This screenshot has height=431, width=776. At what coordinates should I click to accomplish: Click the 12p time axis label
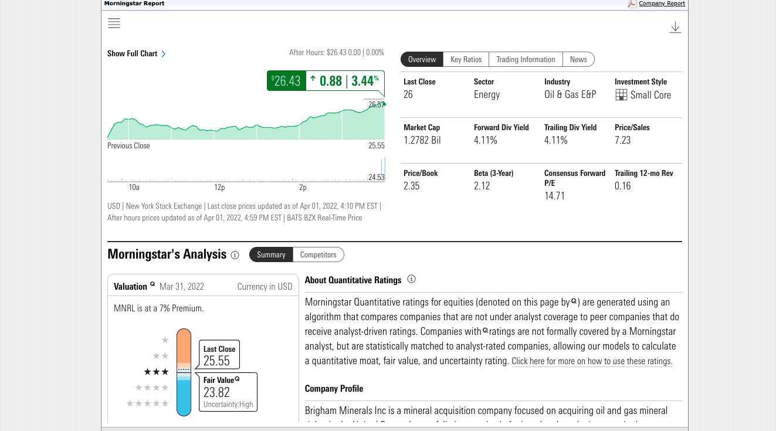point(219,188)
